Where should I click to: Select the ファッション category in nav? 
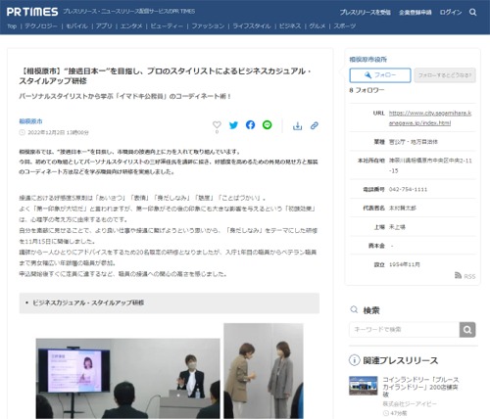[x=208, y=26]
